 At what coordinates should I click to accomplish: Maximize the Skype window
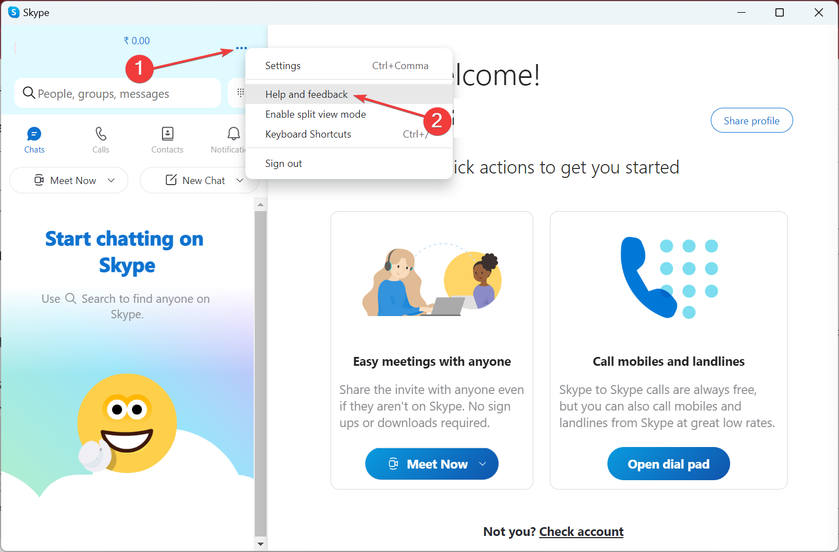click(779, 12)
